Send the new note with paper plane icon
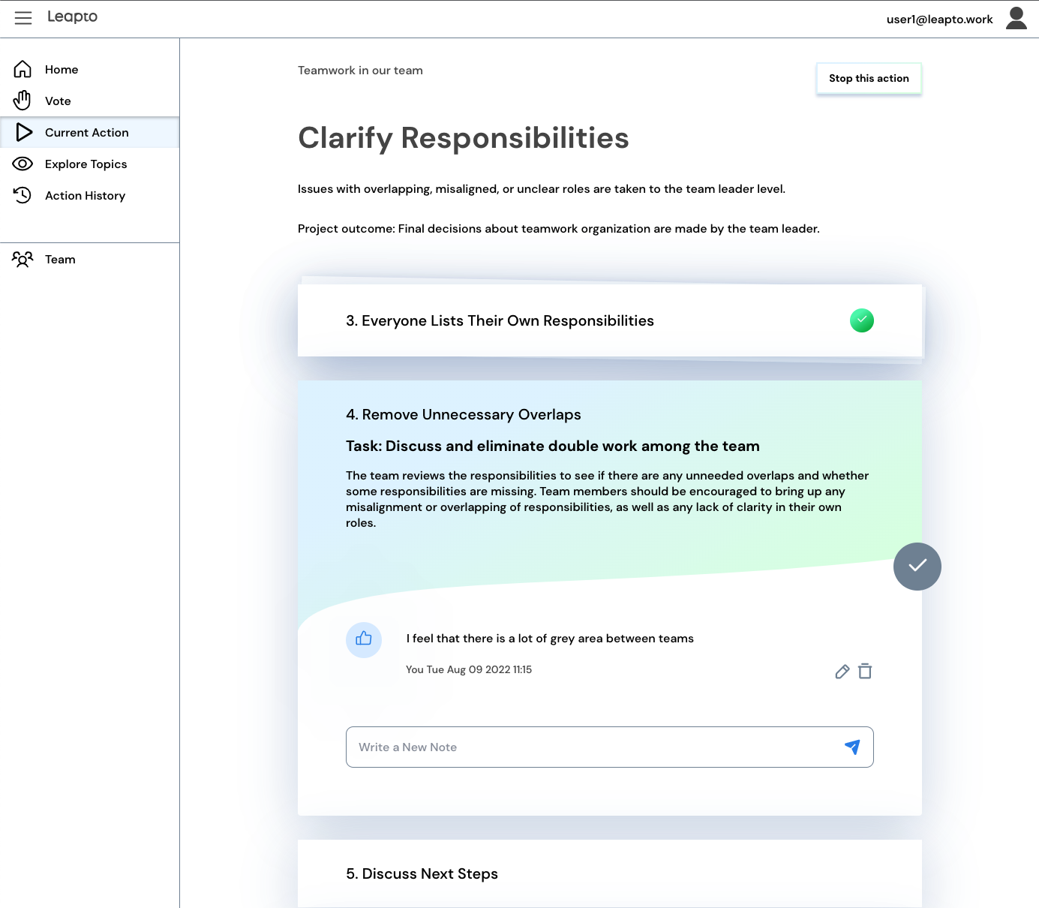Viewport: 1039px width, 908px height. coord(852,747)
